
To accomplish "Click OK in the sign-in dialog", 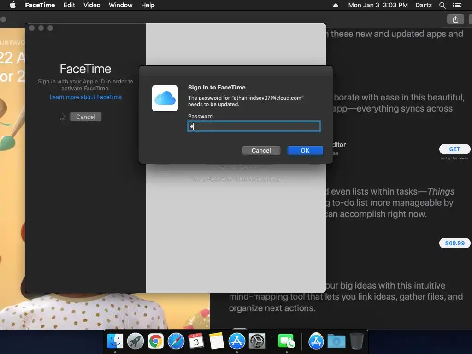I will (305, 150).
